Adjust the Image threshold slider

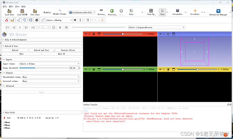[44, 68]
